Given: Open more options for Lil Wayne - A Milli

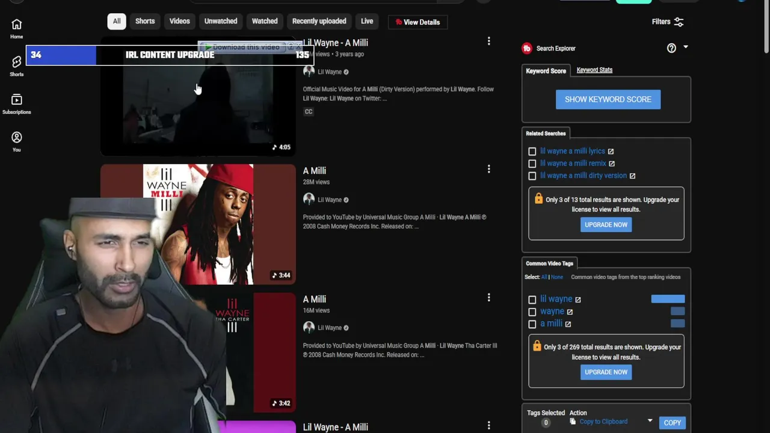Looking at the screenshot, I should point(488,41).
